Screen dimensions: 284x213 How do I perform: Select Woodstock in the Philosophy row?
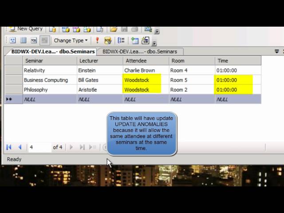click(146, 90)
